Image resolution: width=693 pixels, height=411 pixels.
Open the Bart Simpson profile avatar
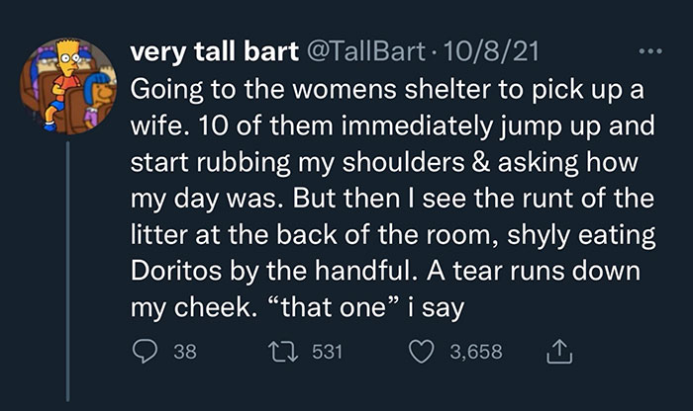click(68, 86)
